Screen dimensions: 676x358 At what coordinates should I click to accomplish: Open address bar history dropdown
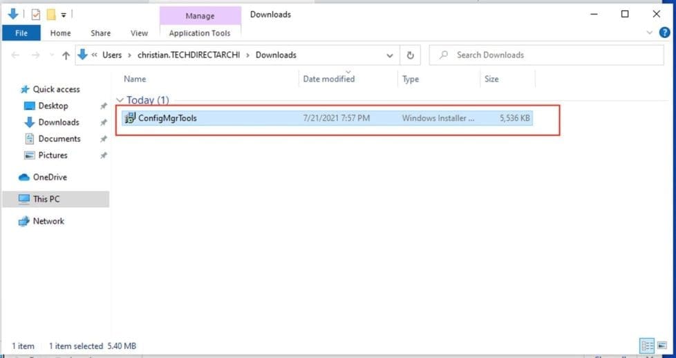tap(390, 55)
